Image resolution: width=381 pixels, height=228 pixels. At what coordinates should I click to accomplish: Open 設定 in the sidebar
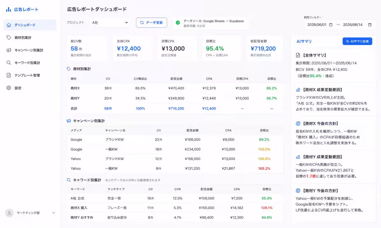(x=30, y=88)
